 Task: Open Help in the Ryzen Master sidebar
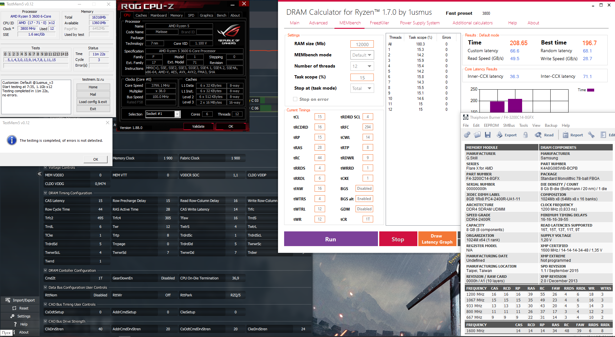click(x=20, y=324)
